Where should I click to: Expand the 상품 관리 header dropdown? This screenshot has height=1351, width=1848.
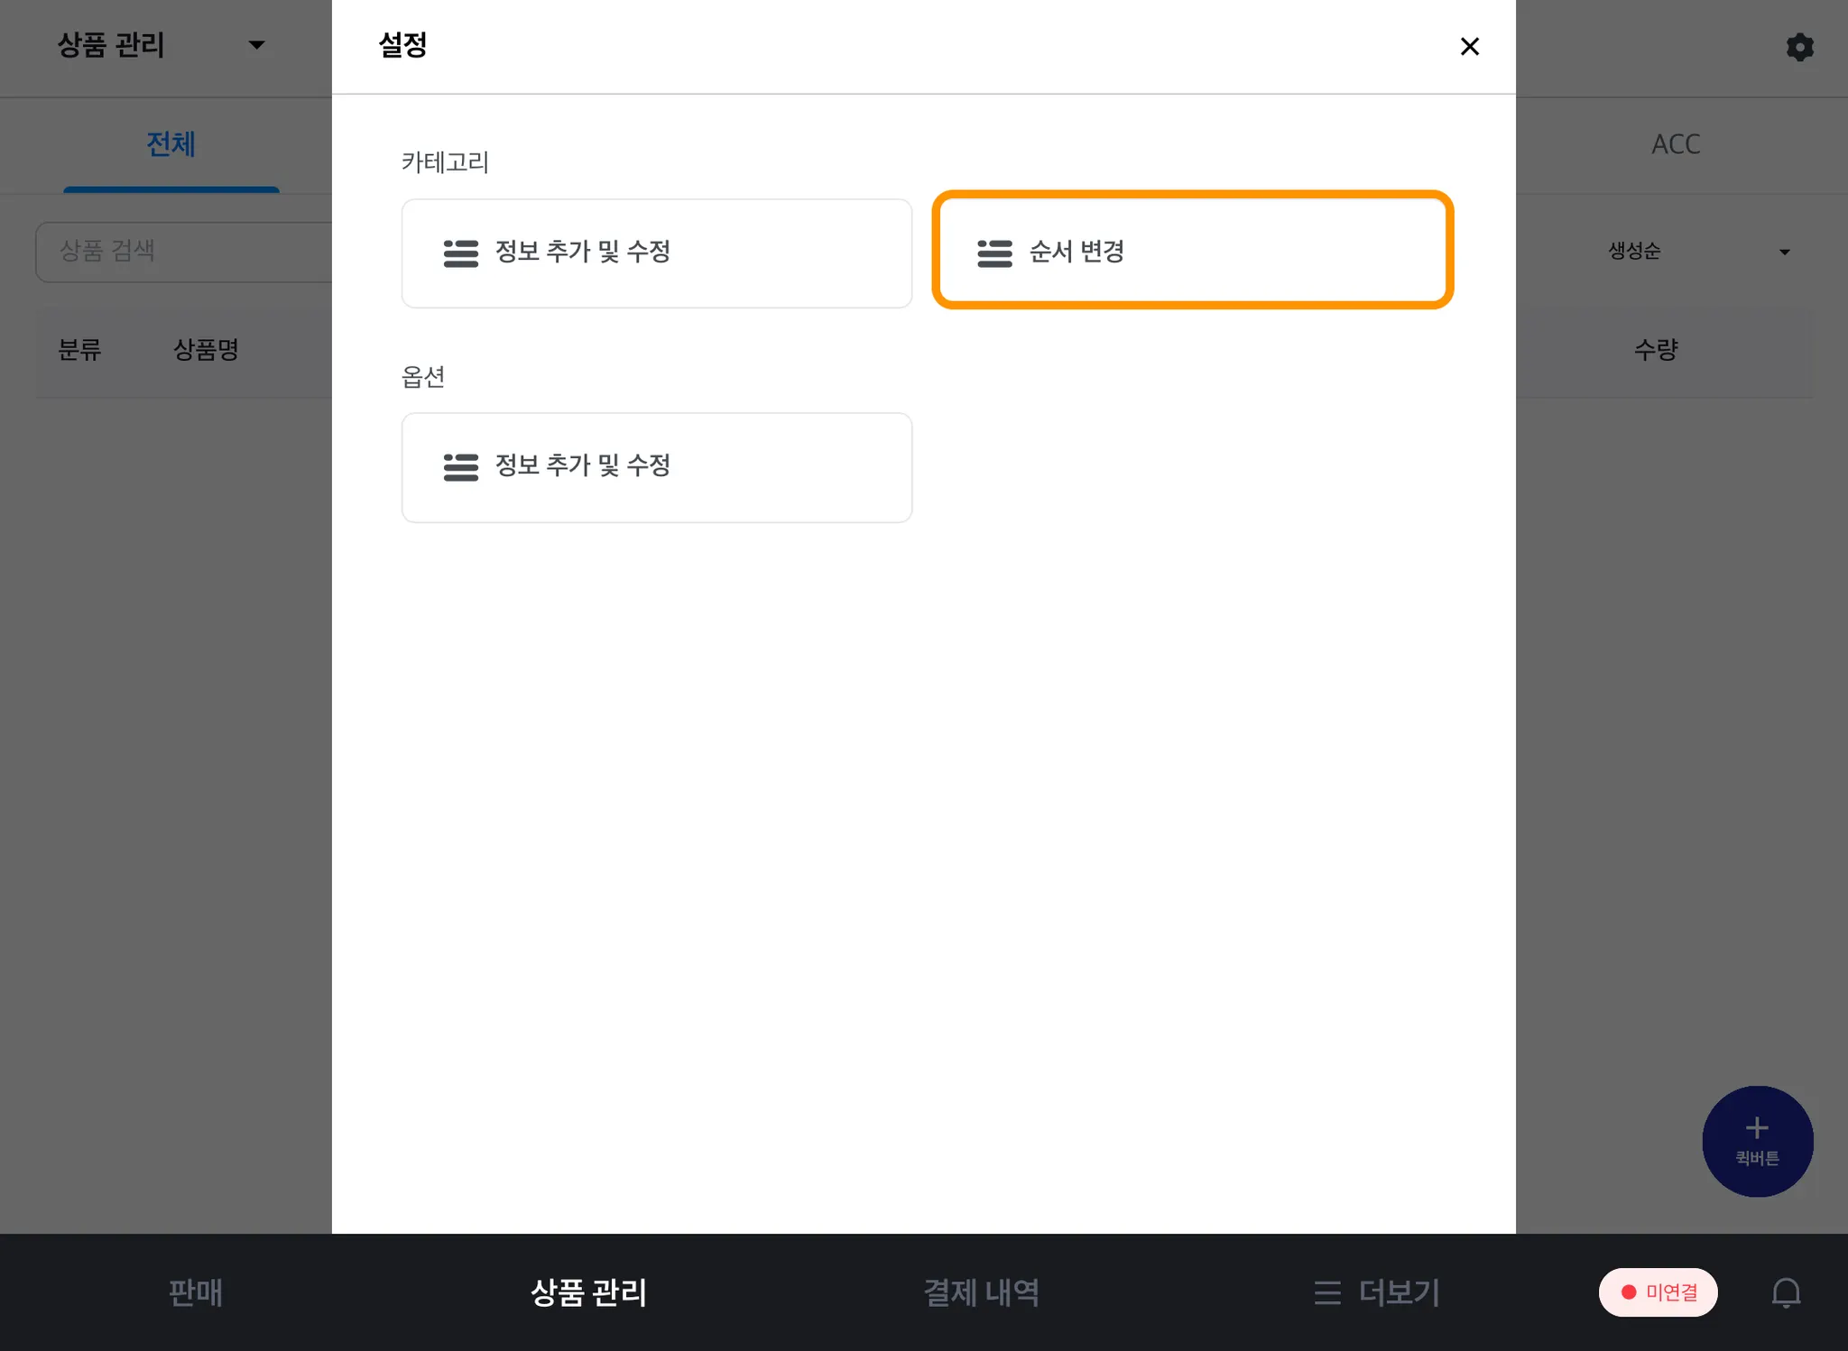[255, 45]
